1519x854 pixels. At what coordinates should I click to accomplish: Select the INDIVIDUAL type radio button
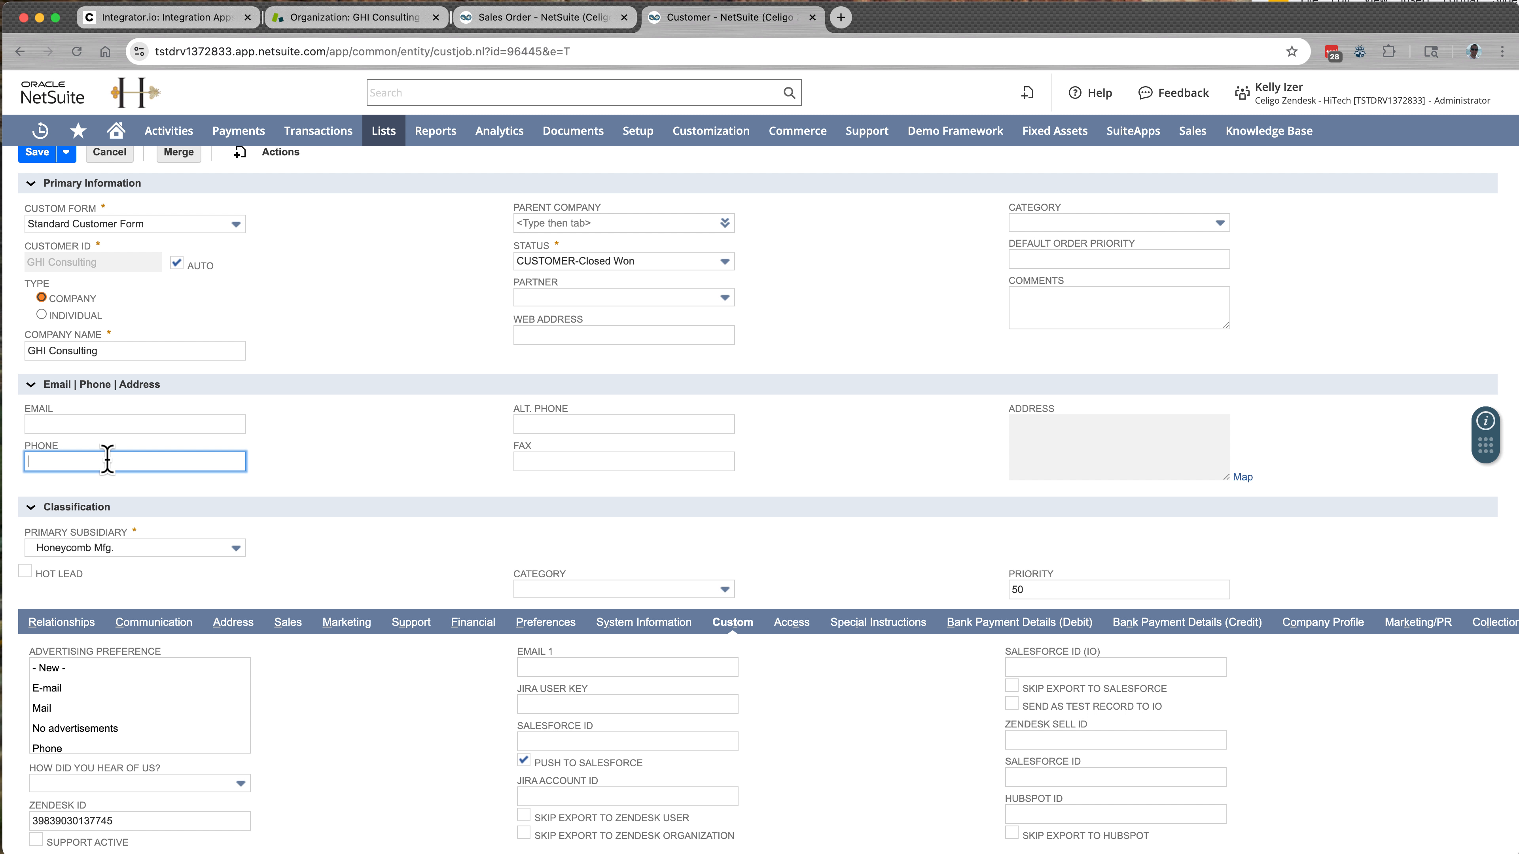(41, 314)
